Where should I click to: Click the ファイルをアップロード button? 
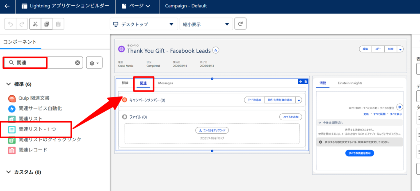click(212, 130)
